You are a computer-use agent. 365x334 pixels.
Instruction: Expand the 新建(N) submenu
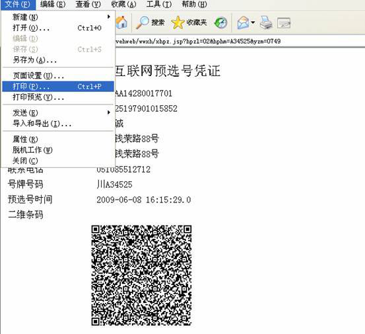(x=58, y=17)
